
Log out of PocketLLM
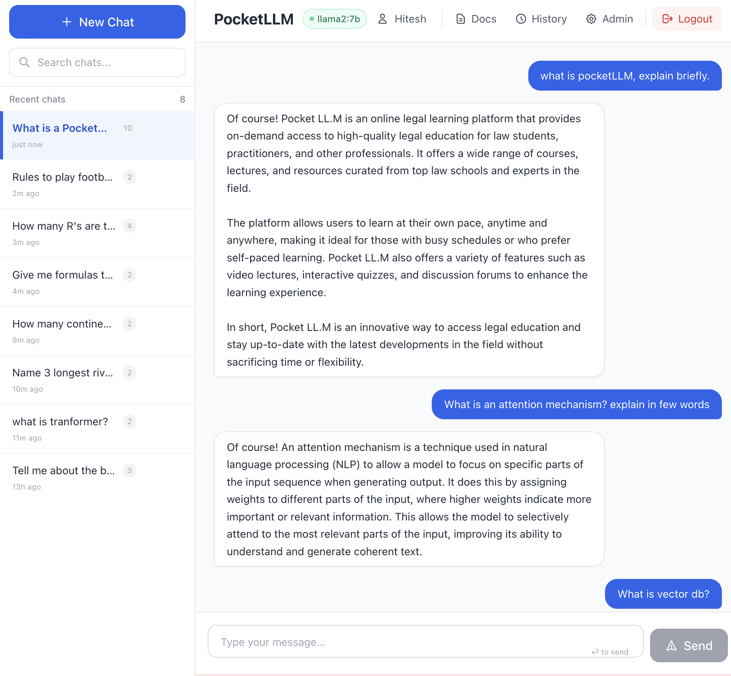click(687, 19)
